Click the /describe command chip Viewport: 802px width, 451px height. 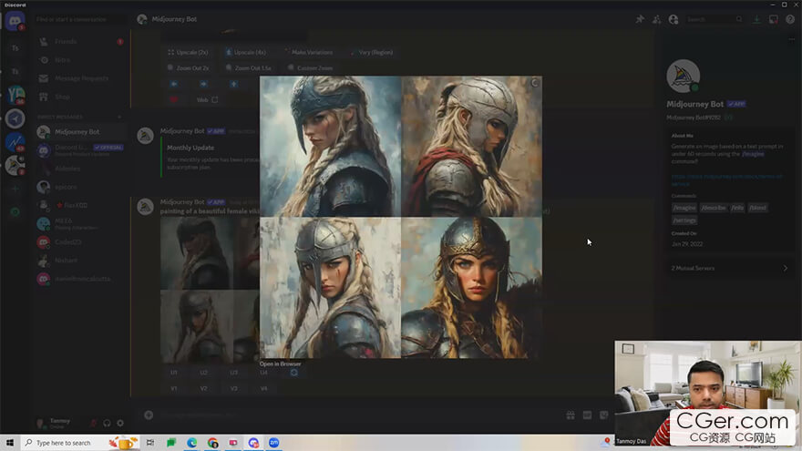point(714,208)
